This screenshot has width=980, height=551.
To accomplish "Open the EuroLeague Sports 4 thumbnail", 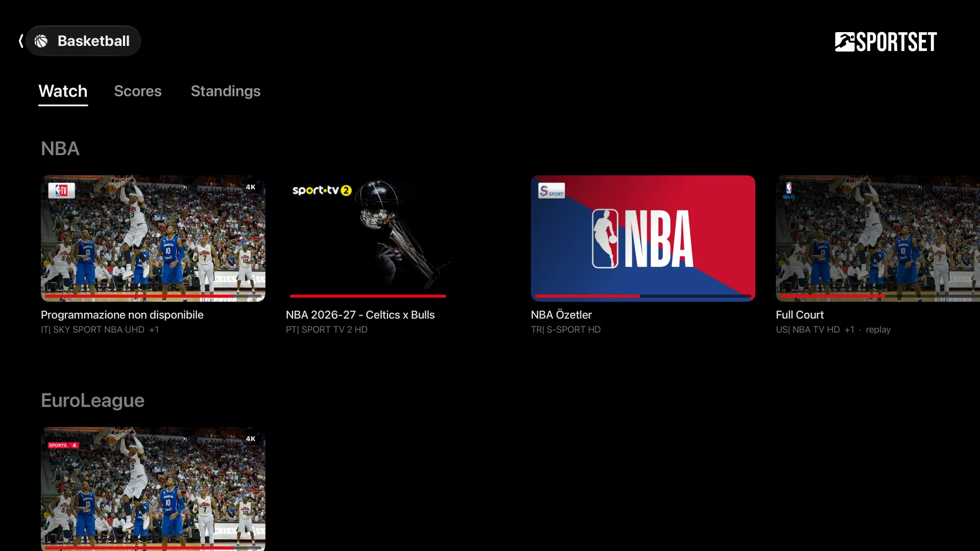I will click(153, 489).
